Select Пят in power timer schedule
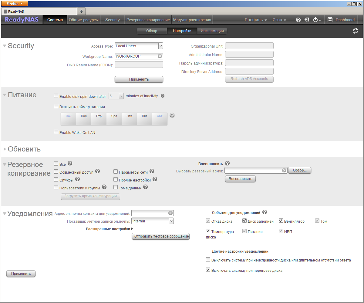The width and height of the screenshot is (364, 303). click(144, 118)
